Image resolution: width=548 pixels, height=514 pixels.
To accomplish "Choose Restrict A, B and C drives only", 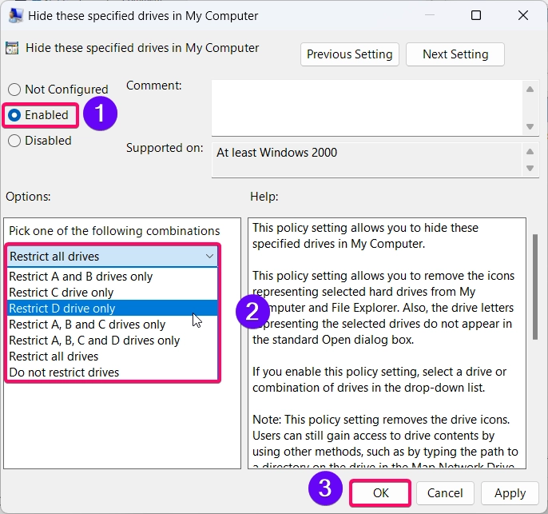I will point(113,325).
